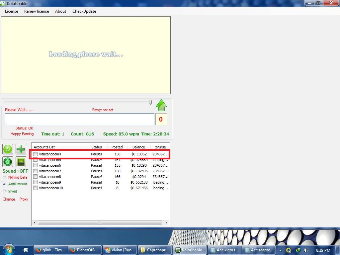Toggle the Sound : OFF label

click(x=15, y=171)
